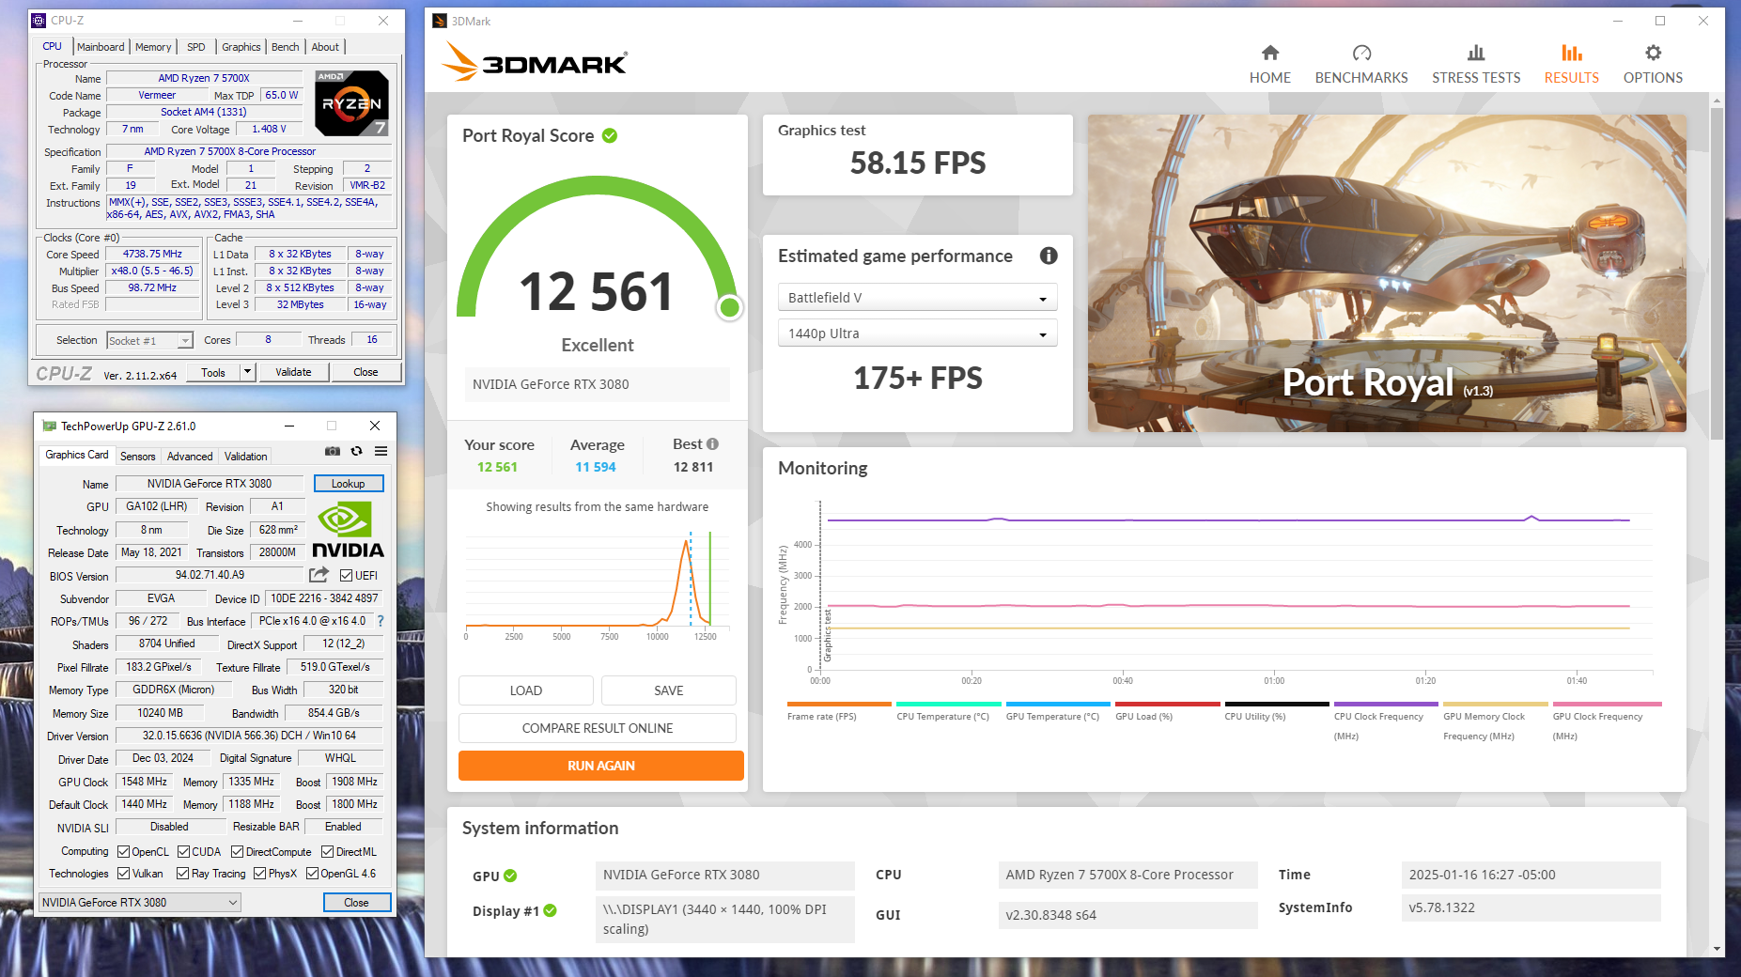Screen dimensions: 1741x977
Task: Switch to the SPD tab in CPU-Z
Action: (x=195, y=47)
